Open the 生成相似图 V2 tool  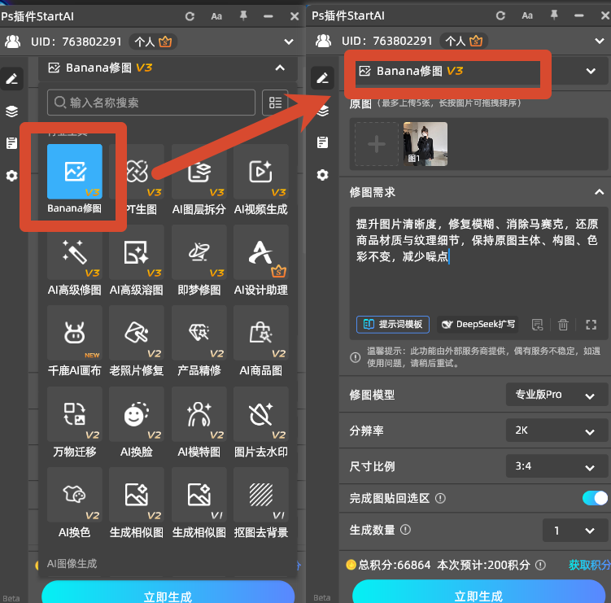click(x=137, y=495)
